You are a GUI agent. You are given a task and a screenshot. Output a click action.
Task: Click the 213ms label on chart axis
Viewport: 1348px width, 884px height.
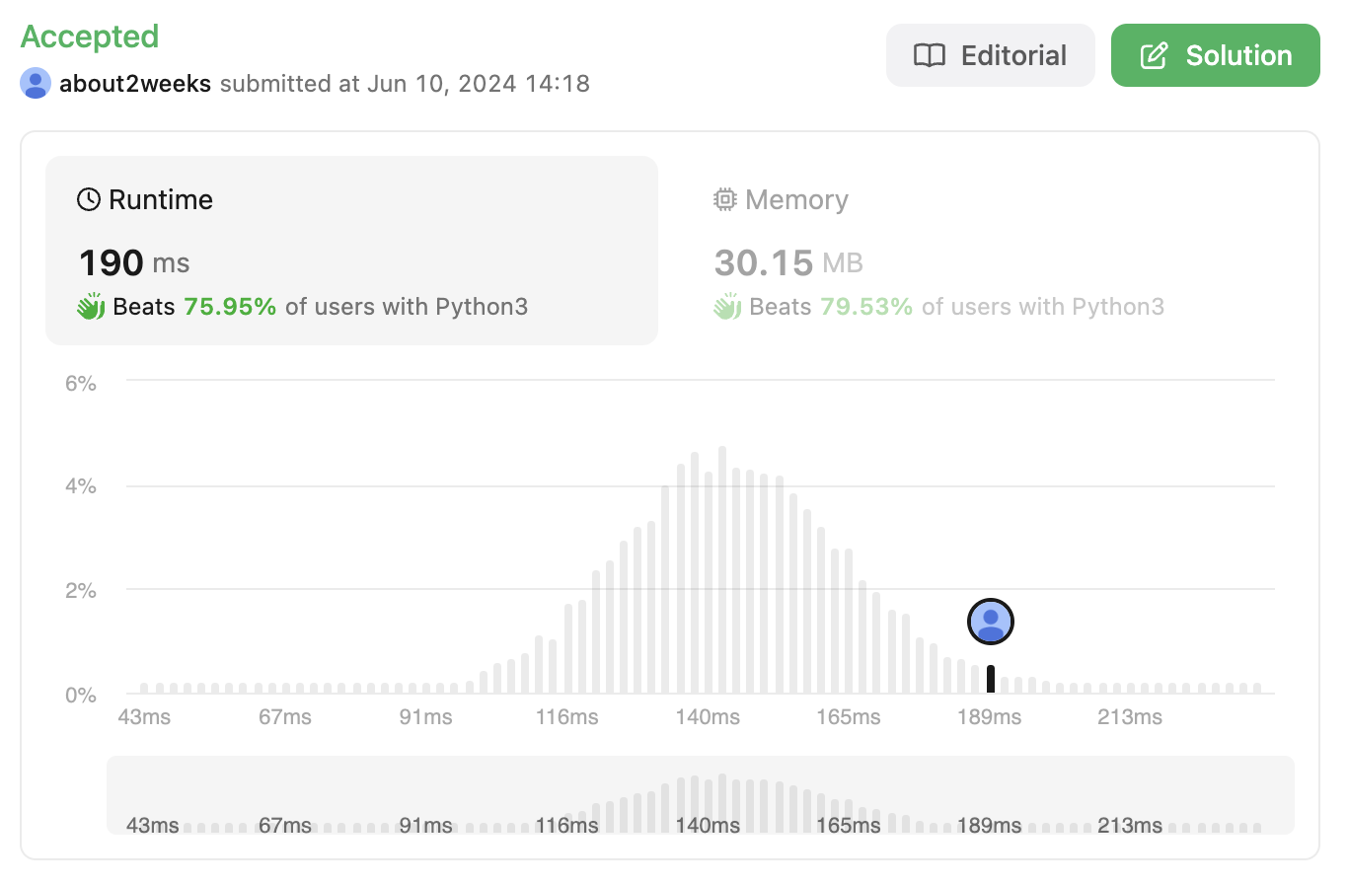1130,717
